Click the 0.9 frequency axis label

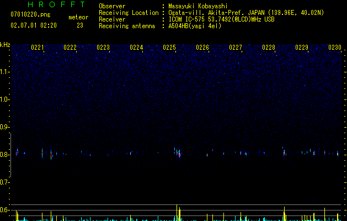tap(4, 127)
